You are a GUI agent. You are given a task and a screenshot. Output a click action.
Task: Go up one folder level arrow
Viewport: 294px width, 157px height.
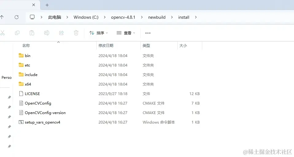tap(2, 17)
